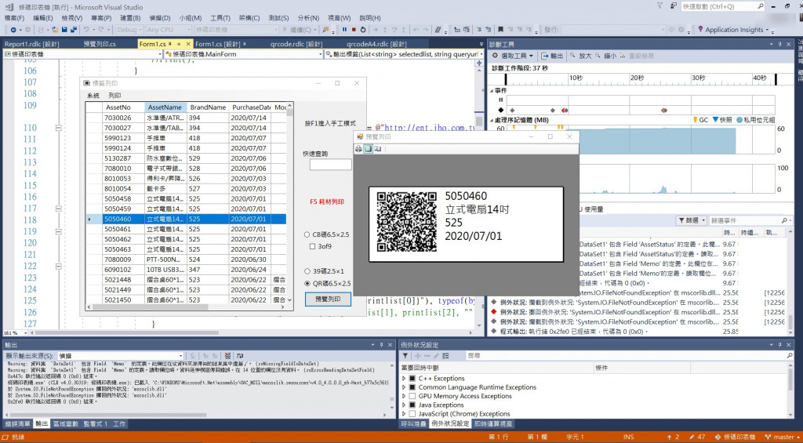Viewport: 803px width, 443px height.
Task: Toggle the C++ Exceptions checkbox
Action: coord(412,379)
